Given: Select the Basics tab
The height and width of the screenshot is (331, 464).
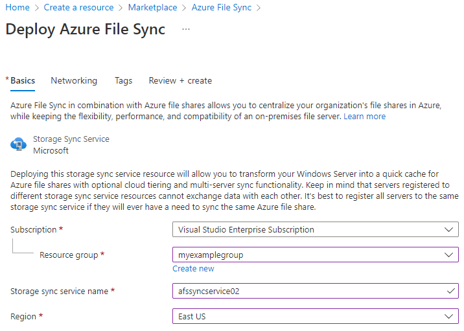Looking at the screenshot, I should tap(23, 81).
